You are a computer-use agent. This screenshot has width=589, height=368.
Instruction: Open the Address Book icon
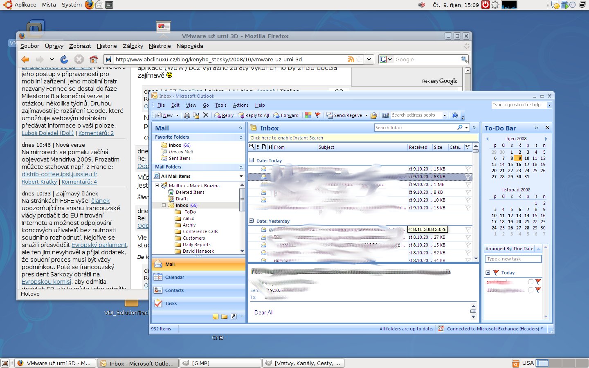[385, 115]
